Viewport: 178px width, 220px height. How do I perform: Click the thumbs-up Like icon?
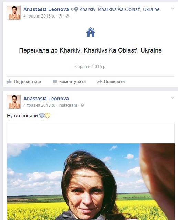9,82
